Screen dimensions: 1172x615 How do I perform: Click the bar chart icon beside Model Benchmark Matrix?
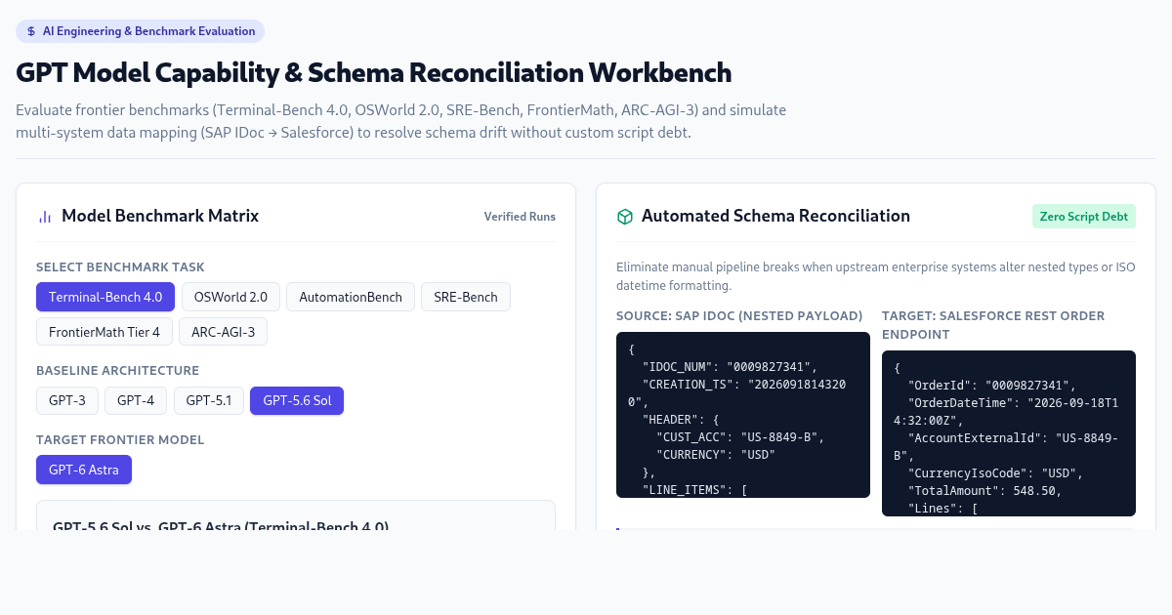point(45,217)
